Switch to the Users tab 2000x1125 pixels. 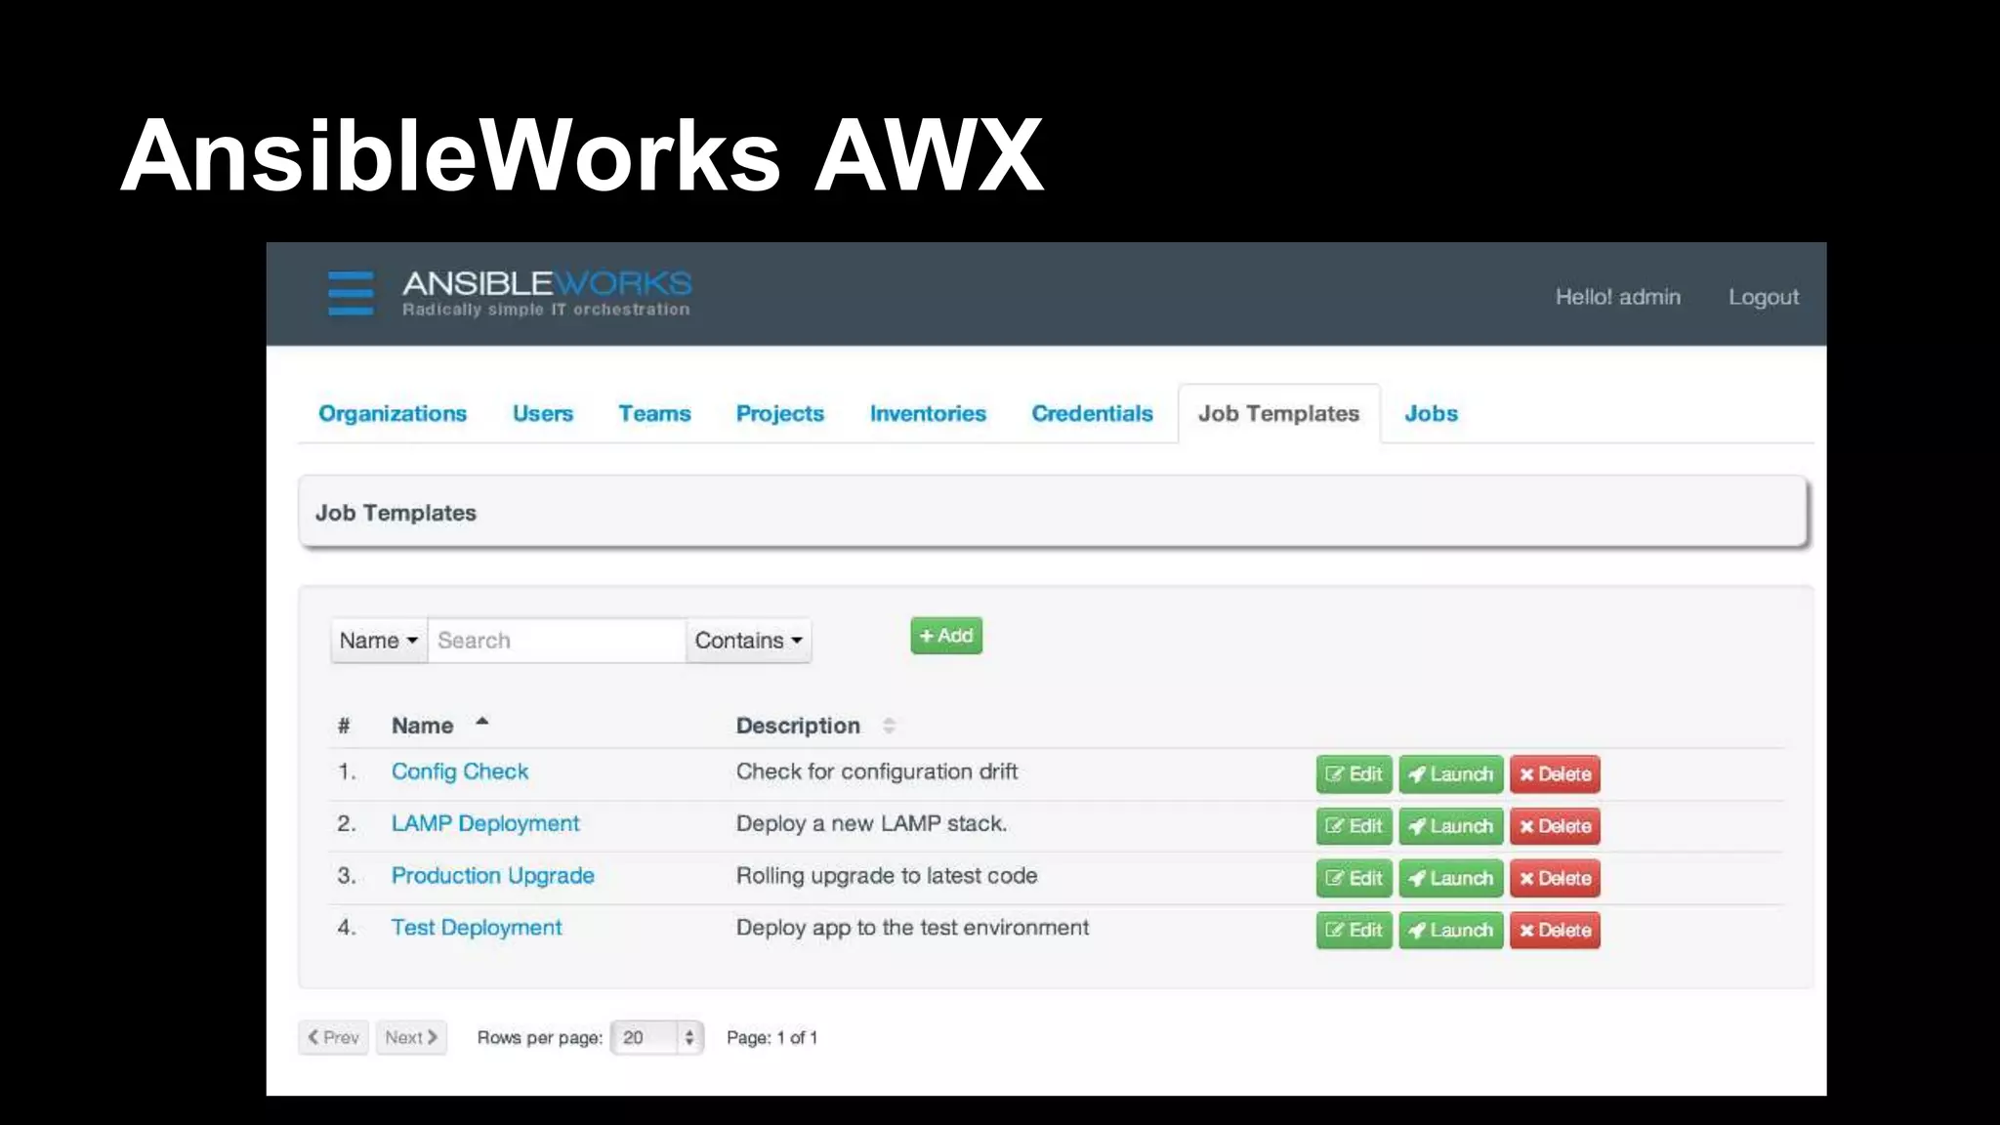543,413
